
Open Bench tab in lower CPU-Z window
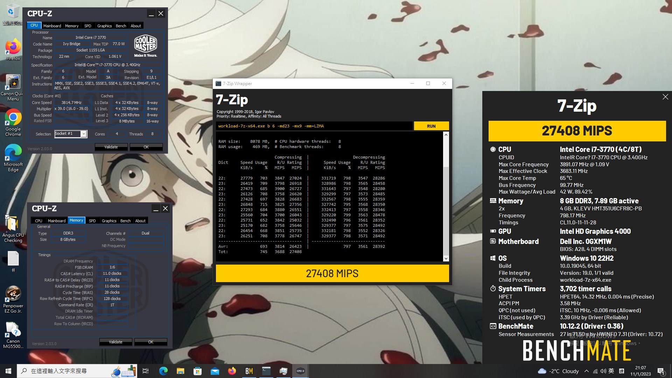(125, 221)
